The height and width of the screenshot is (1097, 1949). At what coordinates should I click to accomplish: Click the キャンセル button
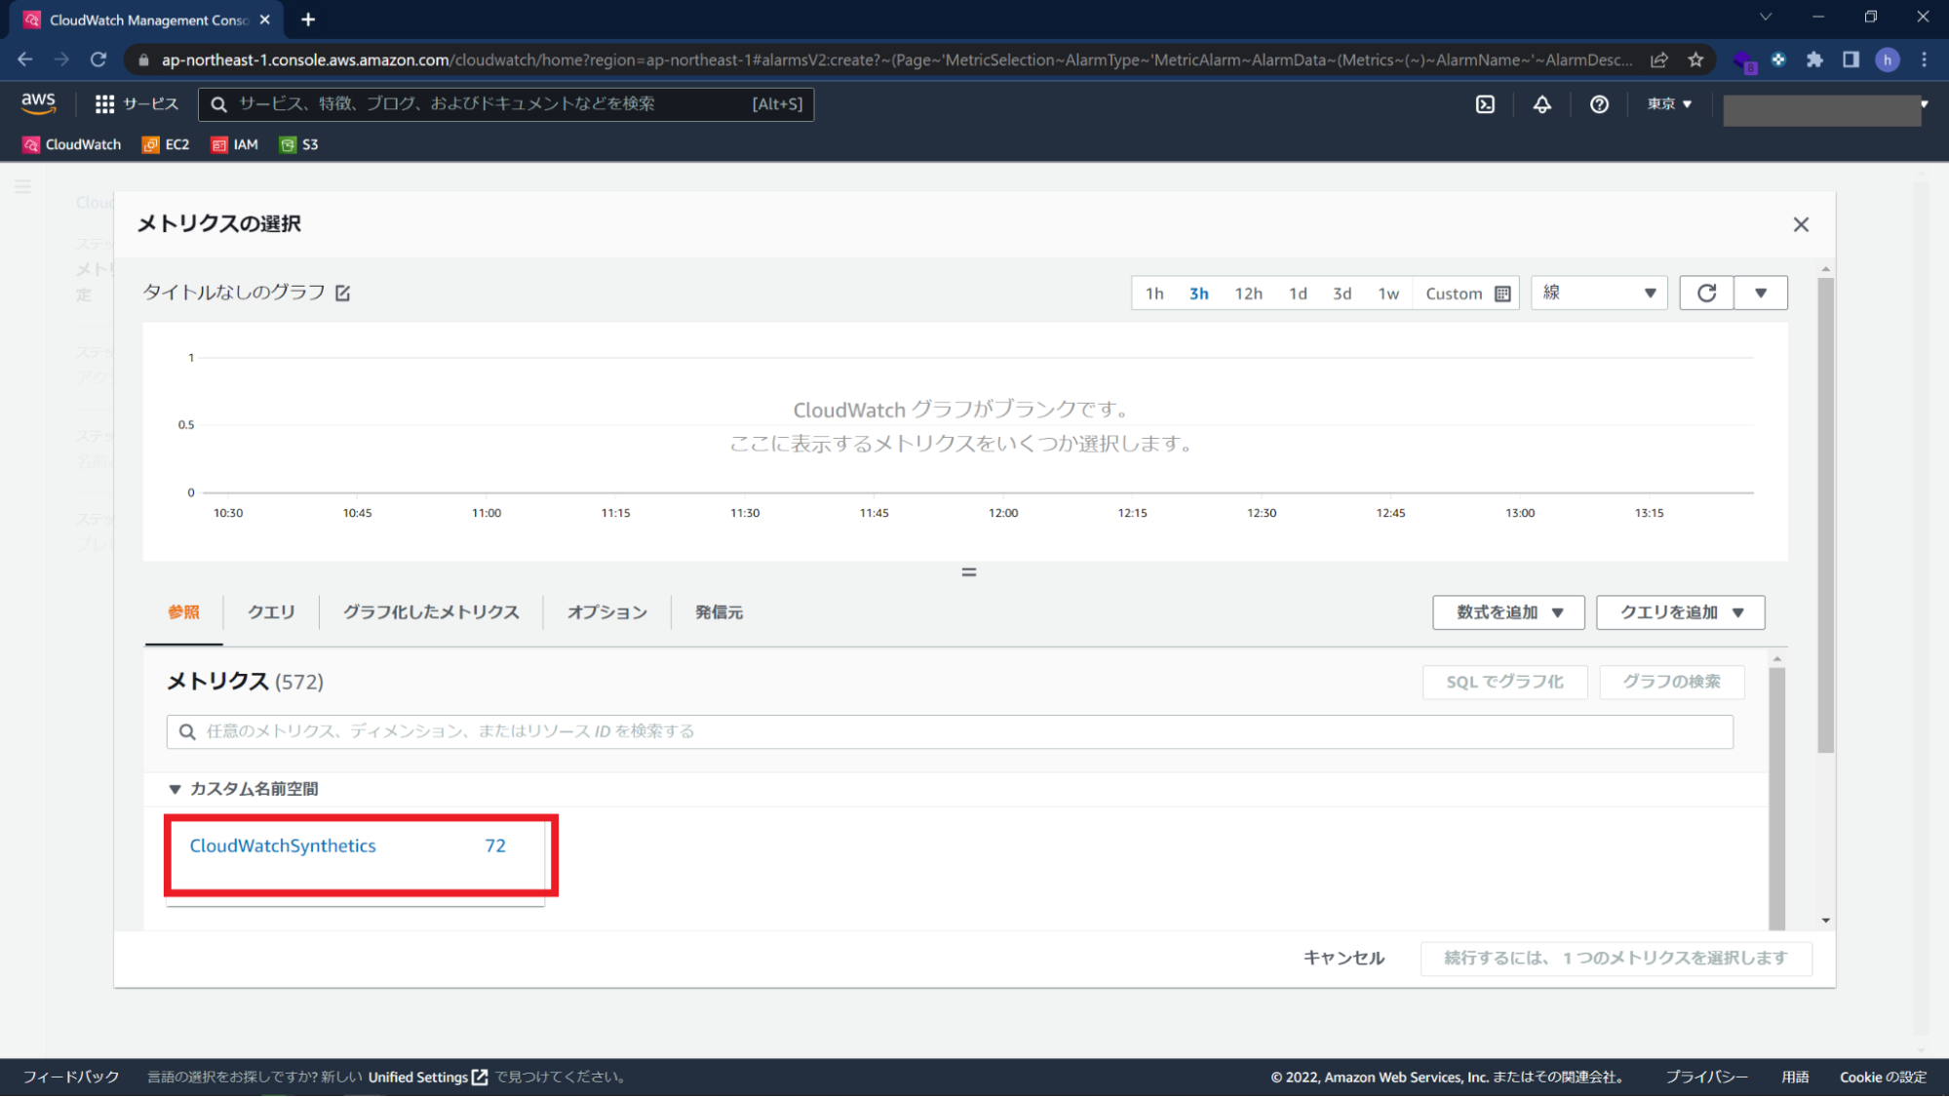pos(1344,959)
